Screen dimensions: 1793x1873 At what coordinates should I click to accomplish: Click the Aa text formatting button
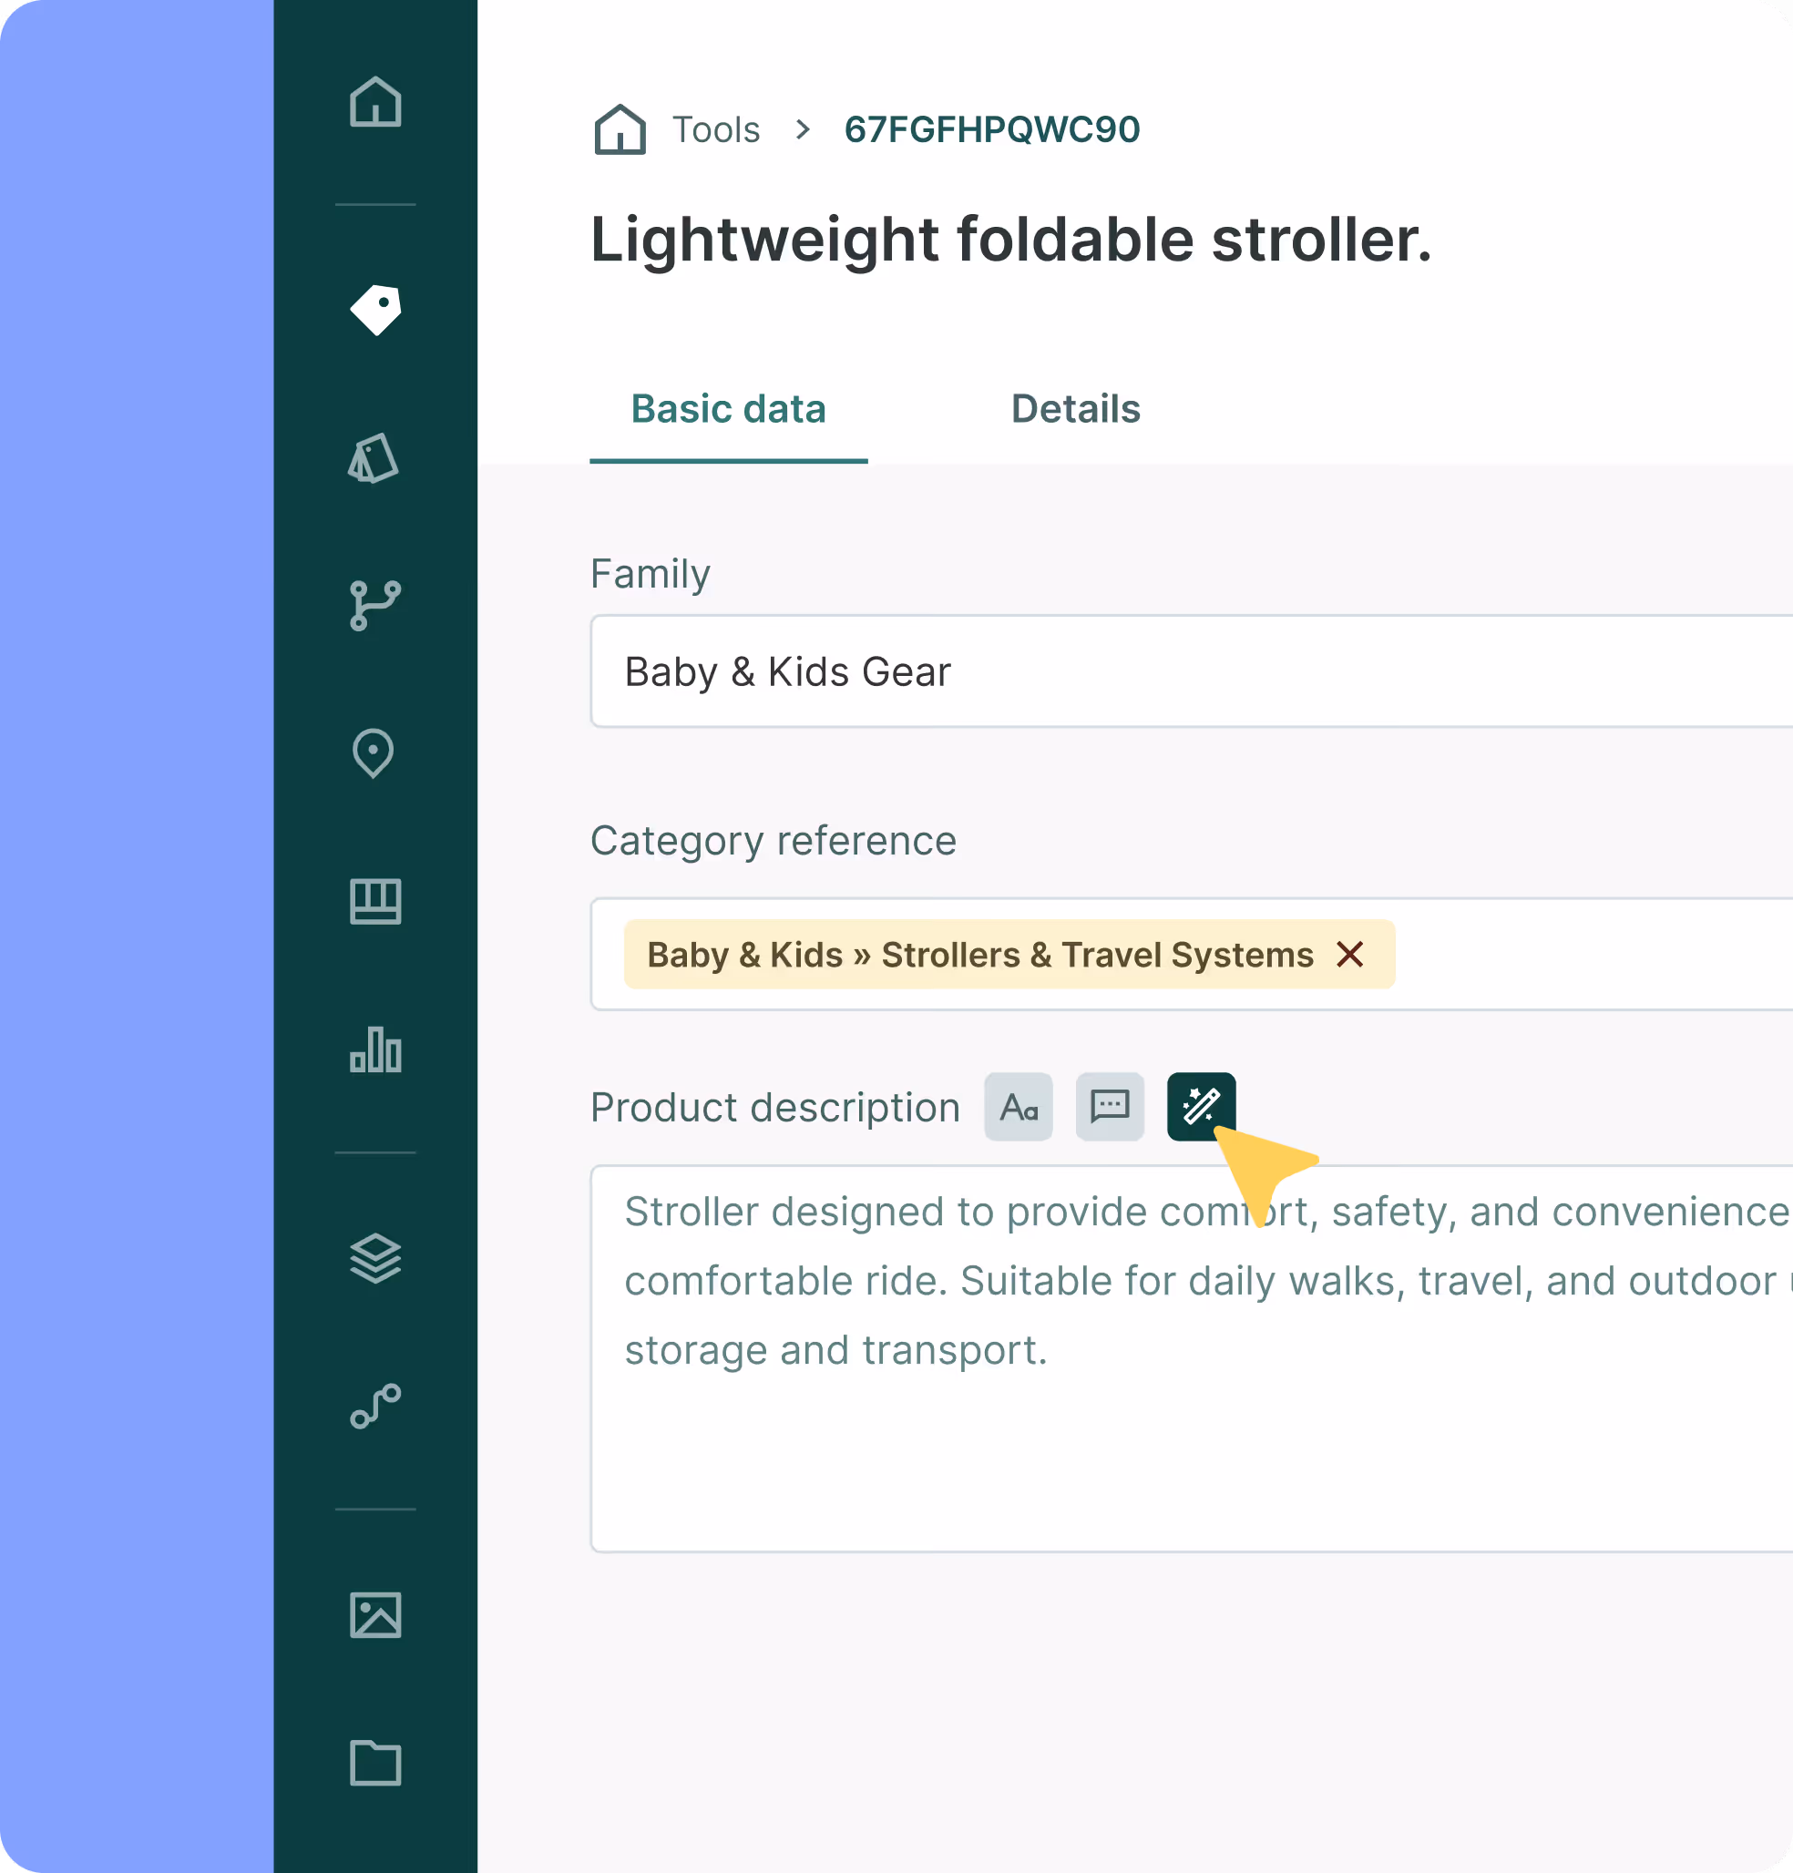(1018, 1107)
